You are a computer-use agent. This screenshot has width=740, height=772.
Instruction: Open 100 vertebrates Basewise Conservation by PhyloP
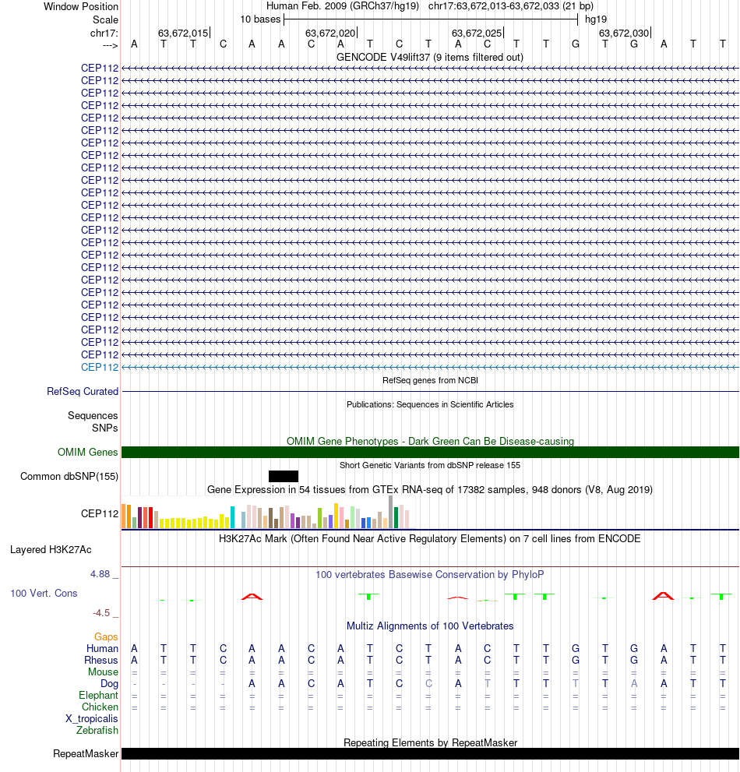[x=430, y=575]
